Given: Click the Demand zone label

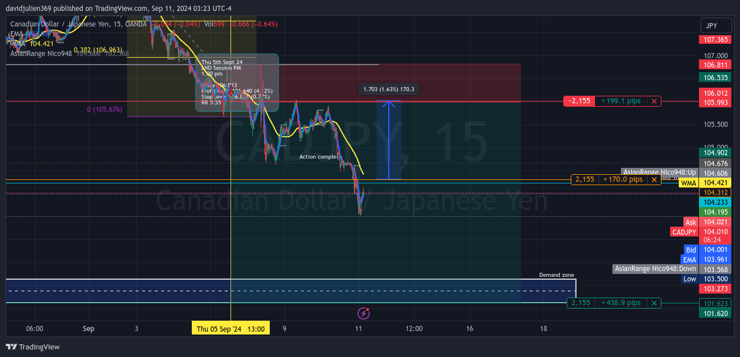Looking at the screenshot, I should pos(556,275).
